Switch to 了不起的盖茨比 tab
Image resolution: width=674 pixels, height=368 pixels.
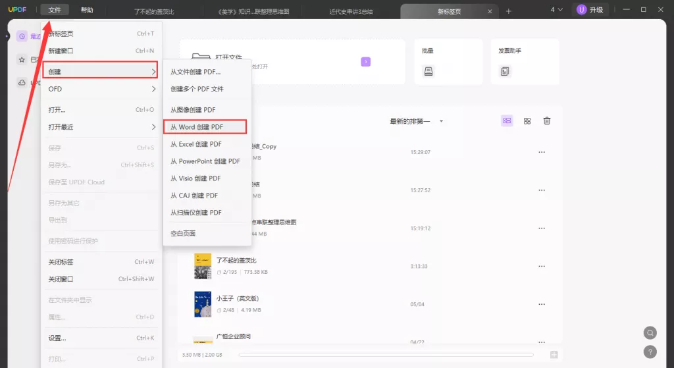[x=154, y=12]
